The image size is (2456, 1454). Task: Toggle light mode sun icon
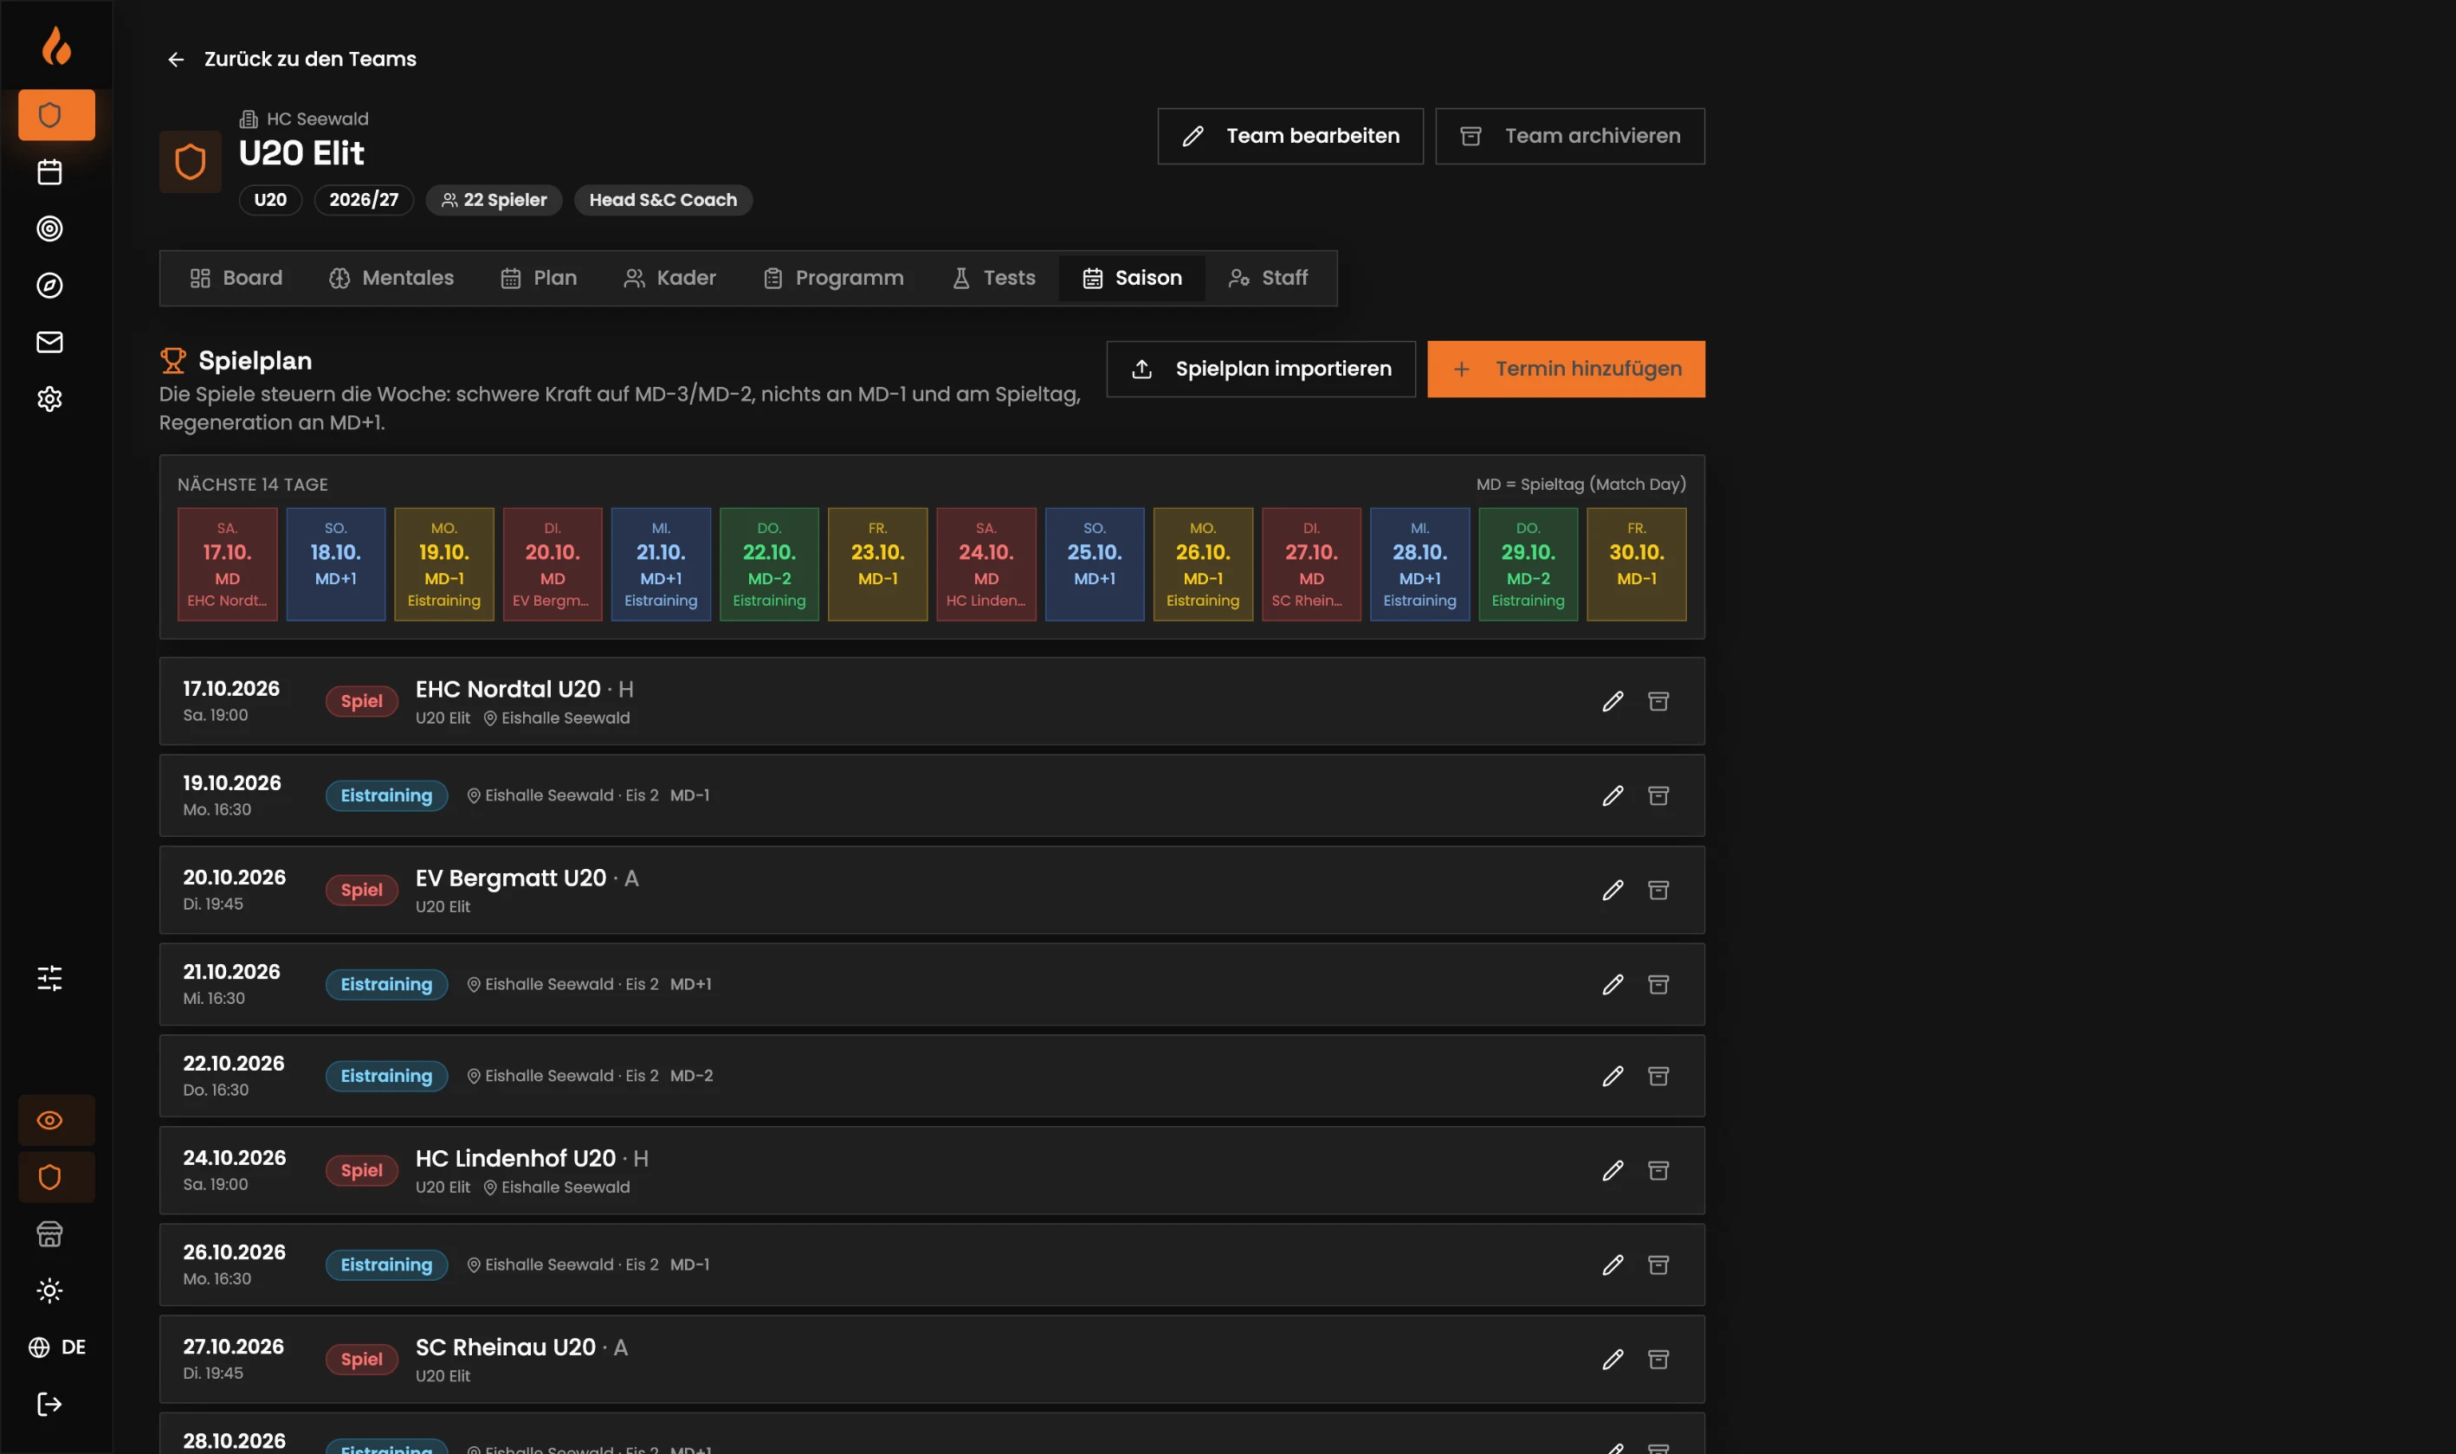[x=49, y=1290]
